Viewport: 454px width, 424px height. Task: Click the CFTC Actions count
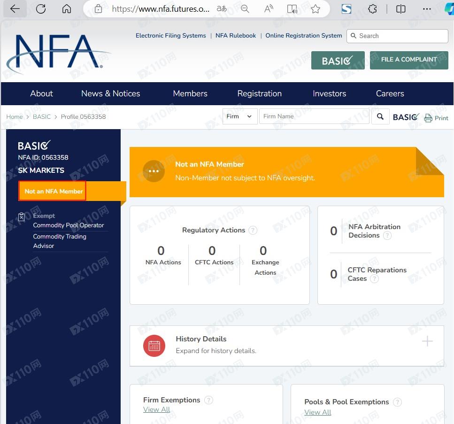212,251
